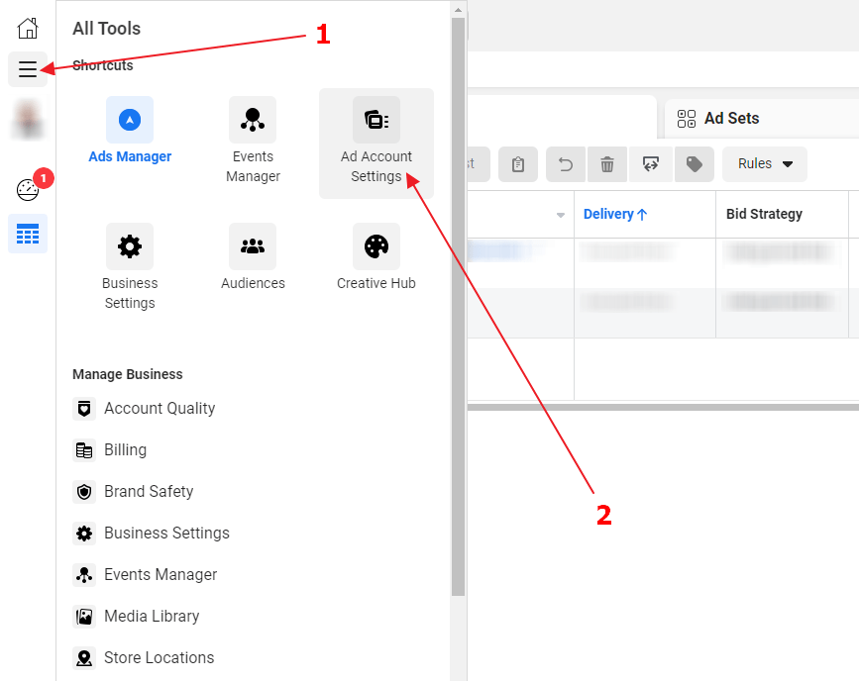The width and height of the screenshot is (859, 681).
Task: Collapse the All Tools hamburger menu
Action: point(27,69)
